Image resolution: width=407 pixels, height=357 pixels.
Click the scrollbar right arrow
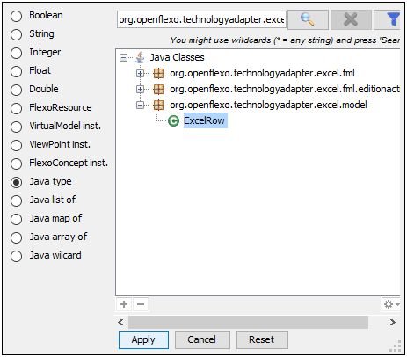(x=393, y=323)
